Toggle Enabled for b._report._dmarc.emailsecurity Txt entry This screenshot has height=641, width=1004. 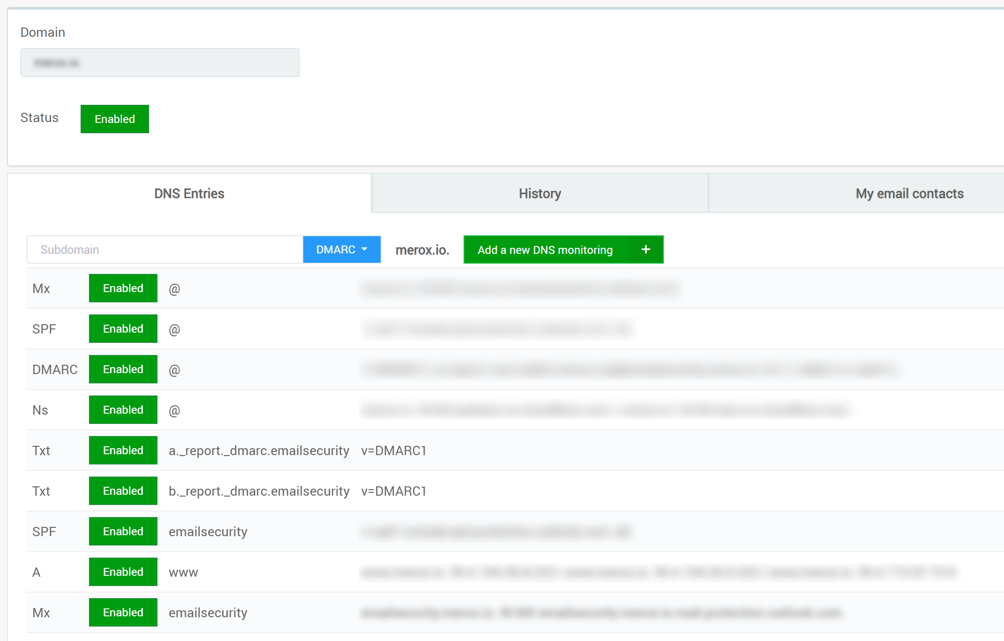pyautogui.click(x=123, y=491)
